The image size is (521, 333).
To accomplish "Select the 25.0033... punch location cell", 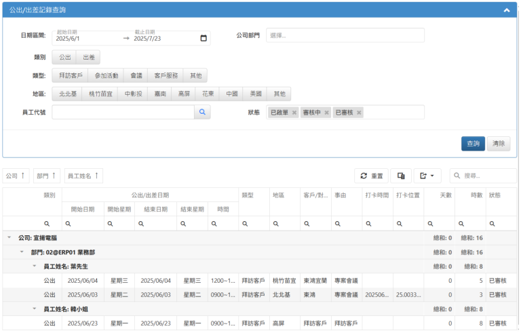I will click(x=408, y=295).
